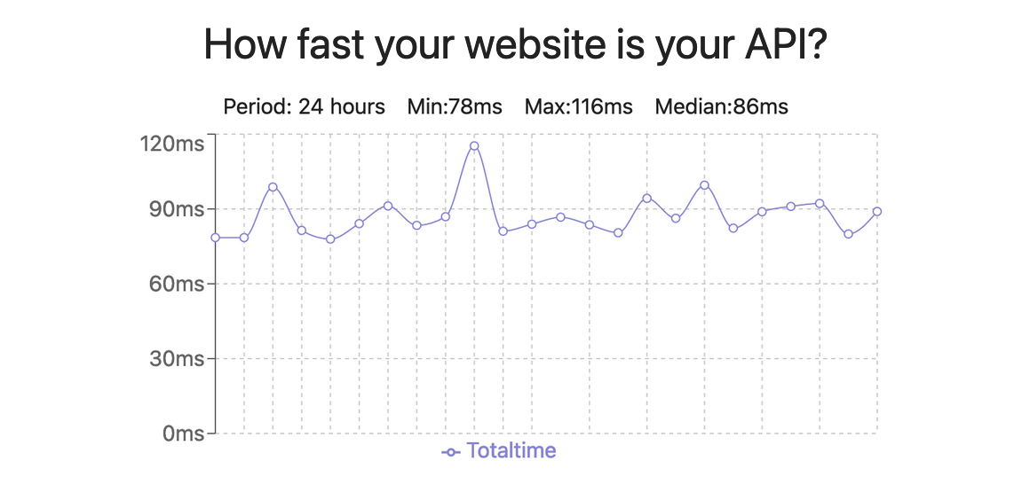Select the data point right after the 116ms peak
The width and height of the screenshot is (1014, 500).
pyautogui.click(x=503, y=231)
